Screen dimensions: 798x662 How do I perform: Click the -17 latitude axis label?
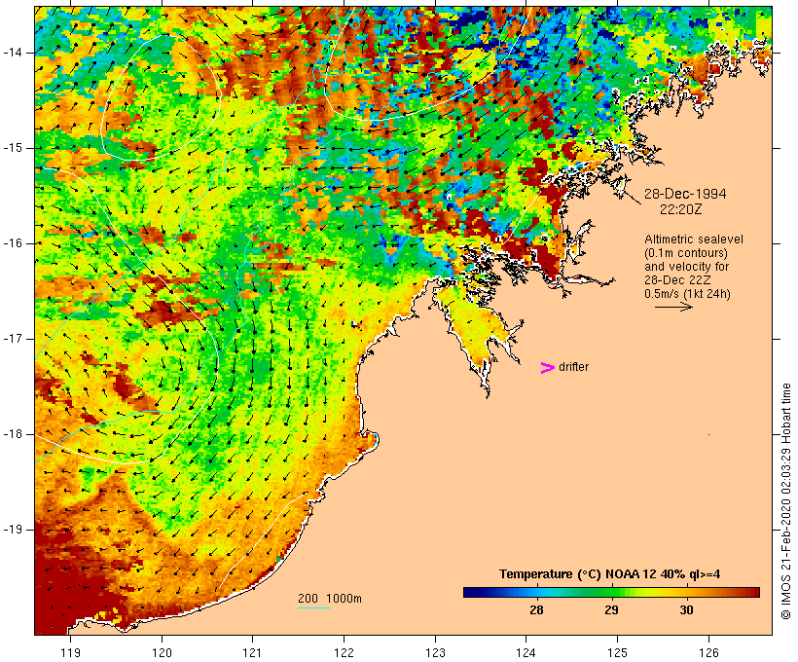(x=13, y=339)
